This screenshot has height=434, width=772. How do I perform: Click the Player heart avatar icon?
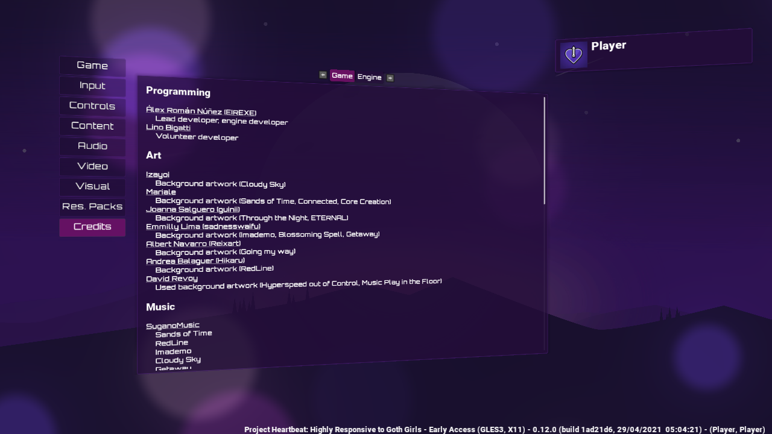(x=573, y=55)
